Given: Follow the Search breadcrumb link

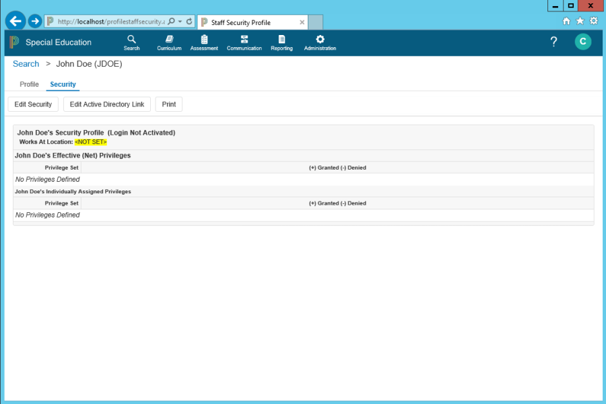Looking at the screenshot, I should 26,64.
